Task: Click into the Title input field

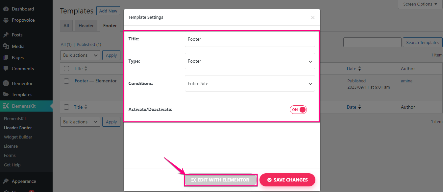Action: (250, 39)
